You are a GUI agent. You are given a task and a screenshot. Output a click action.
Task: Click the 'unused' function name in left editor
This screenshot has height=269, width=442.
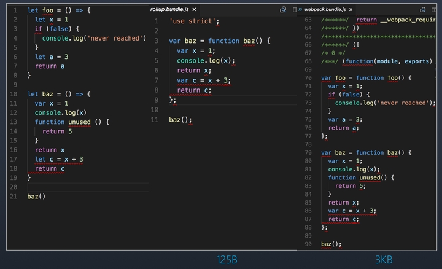click(x=79, y=122)
